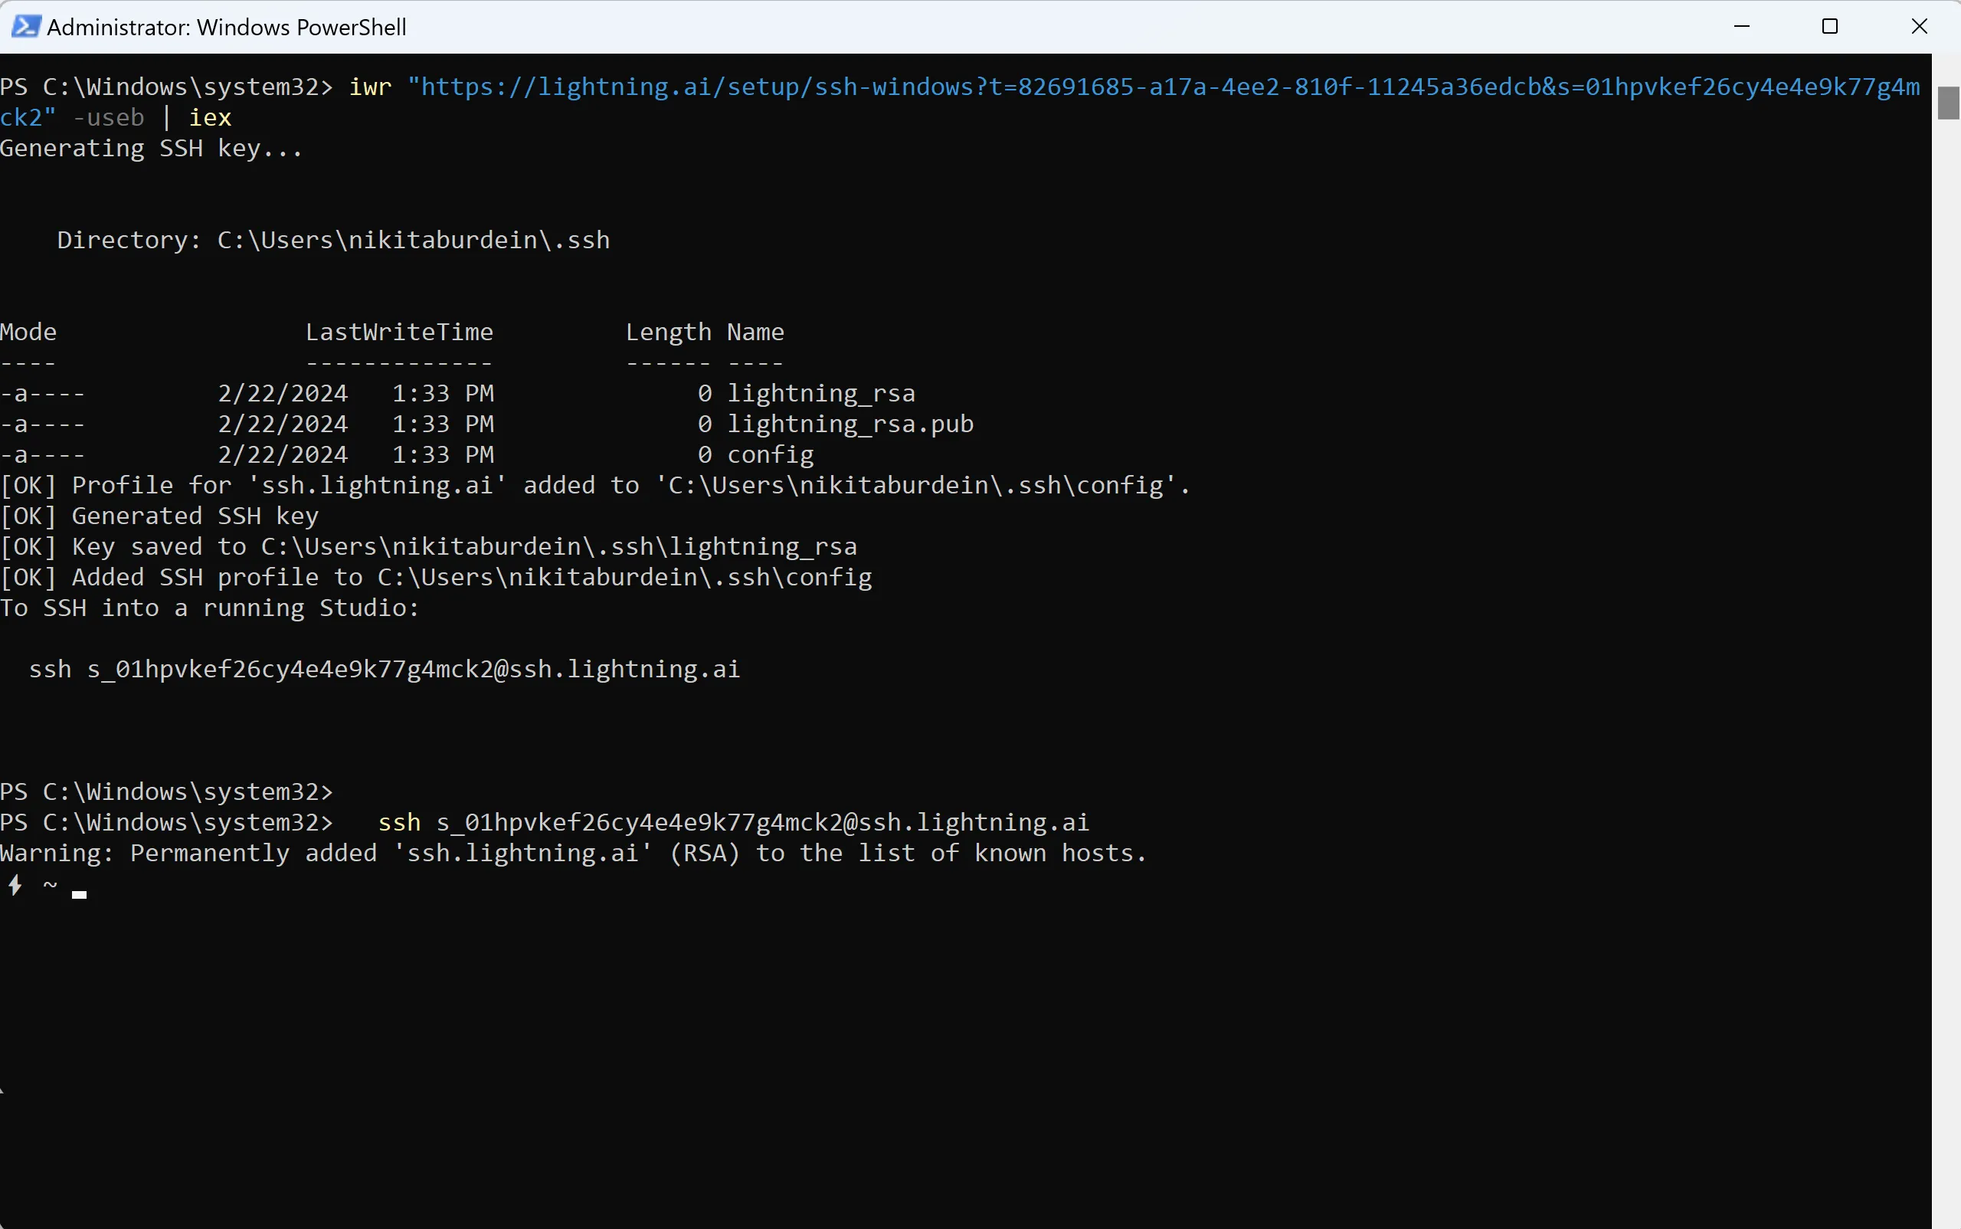Click the 'iwr' command text

(370, 87)
